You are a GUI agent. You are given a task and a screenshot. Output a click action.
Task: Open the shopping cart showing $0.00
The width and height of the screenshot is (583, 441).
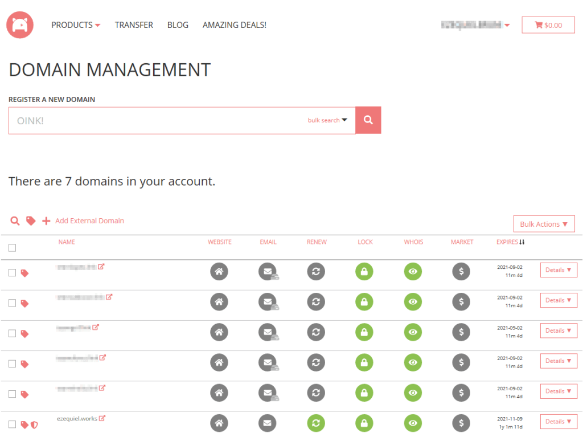click(x=548, y=25)
